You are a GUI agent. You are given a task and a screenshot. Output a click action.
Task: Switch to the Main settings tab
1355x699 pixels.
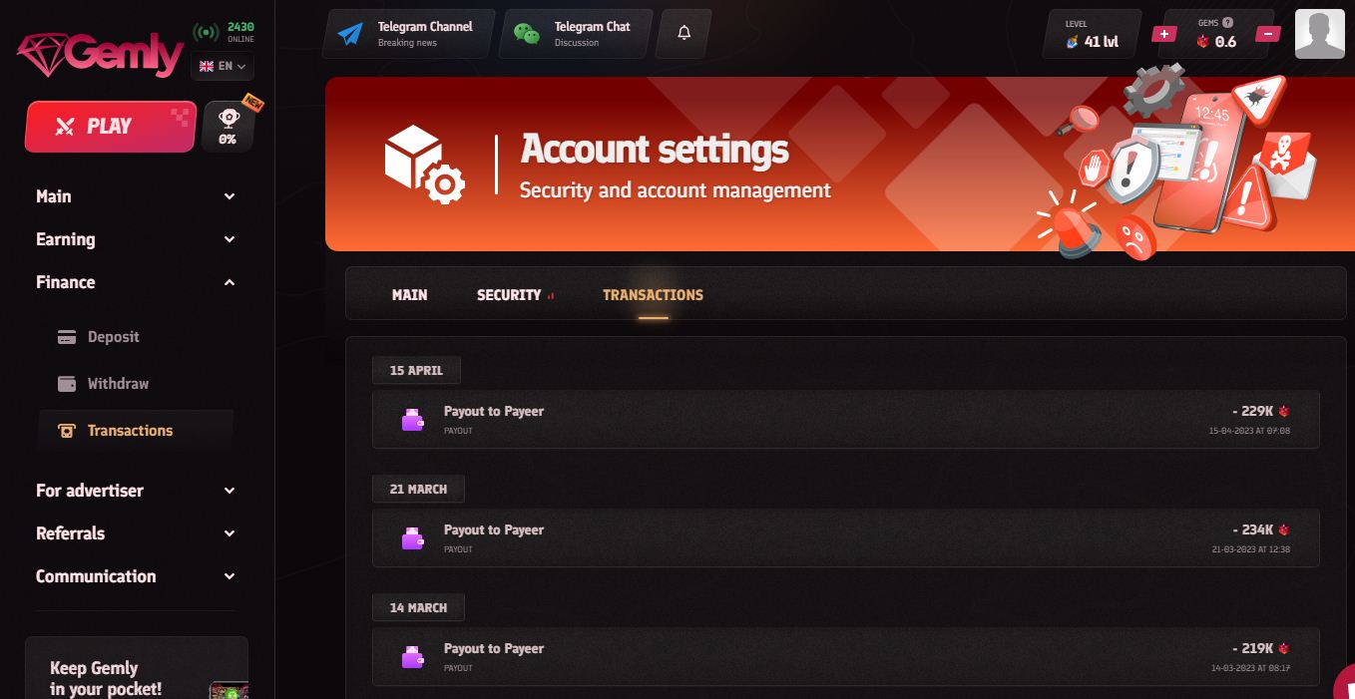tap(409, 295)
